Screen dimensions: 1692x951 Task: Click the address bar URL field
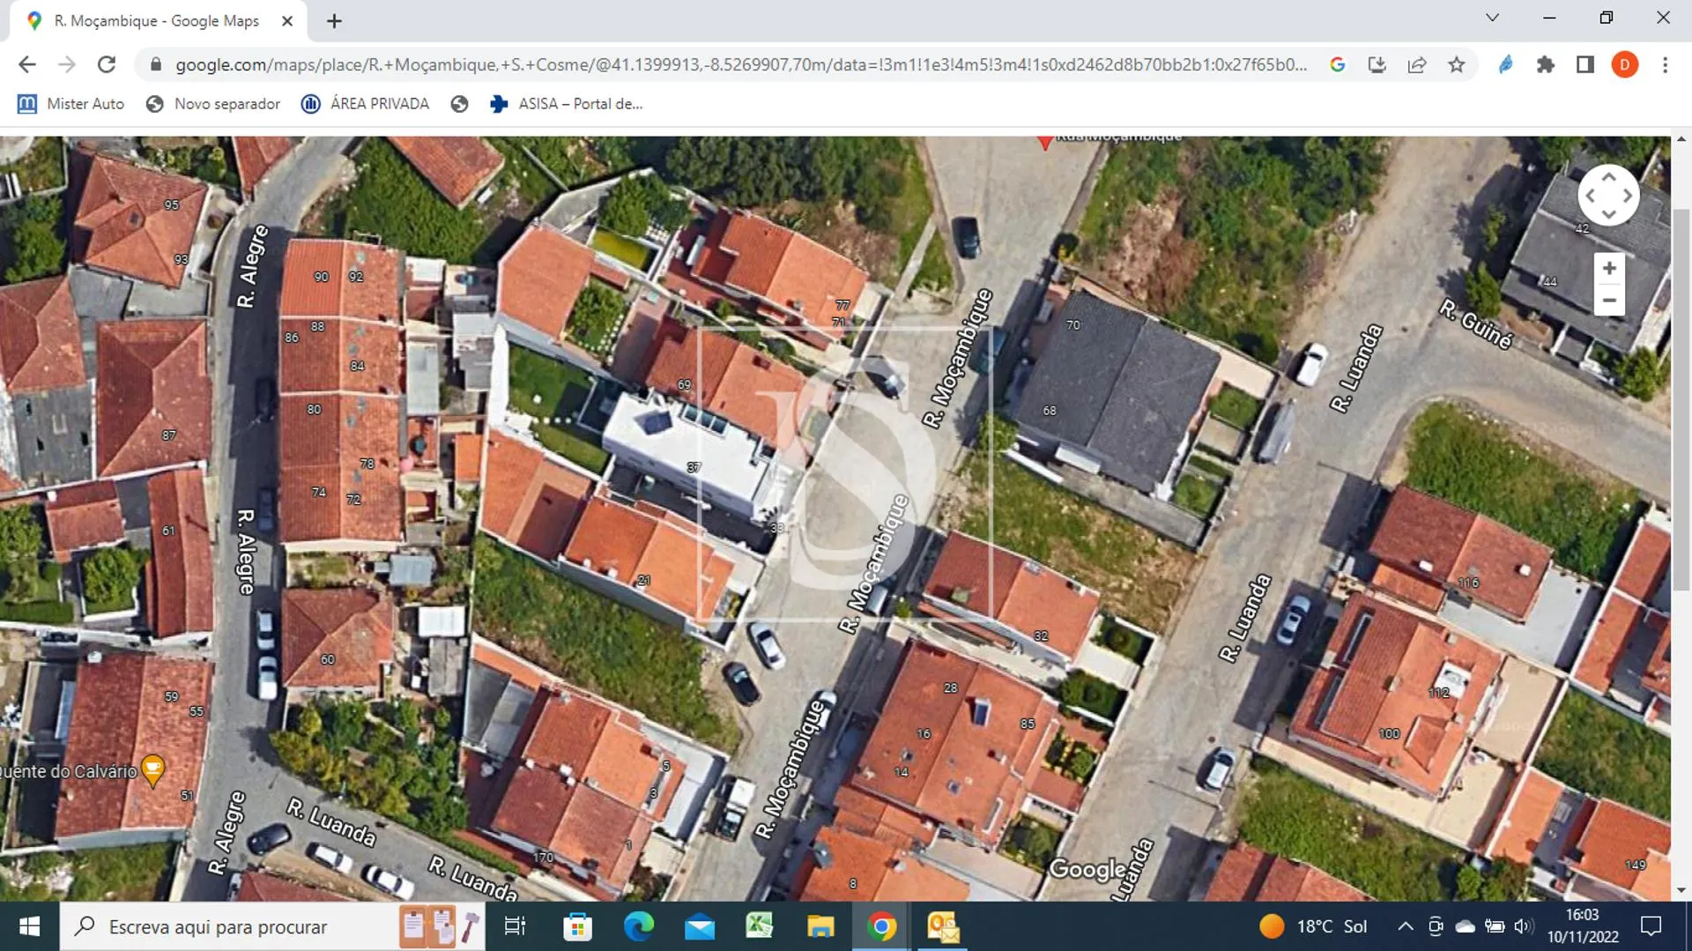pos(617,63)
